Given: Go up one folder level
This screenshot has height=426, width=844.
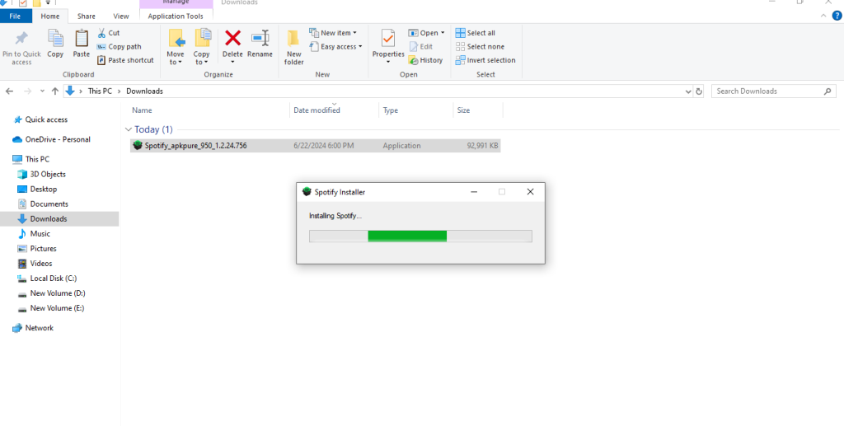Looking at the screenshot, I should click(55, 91).
